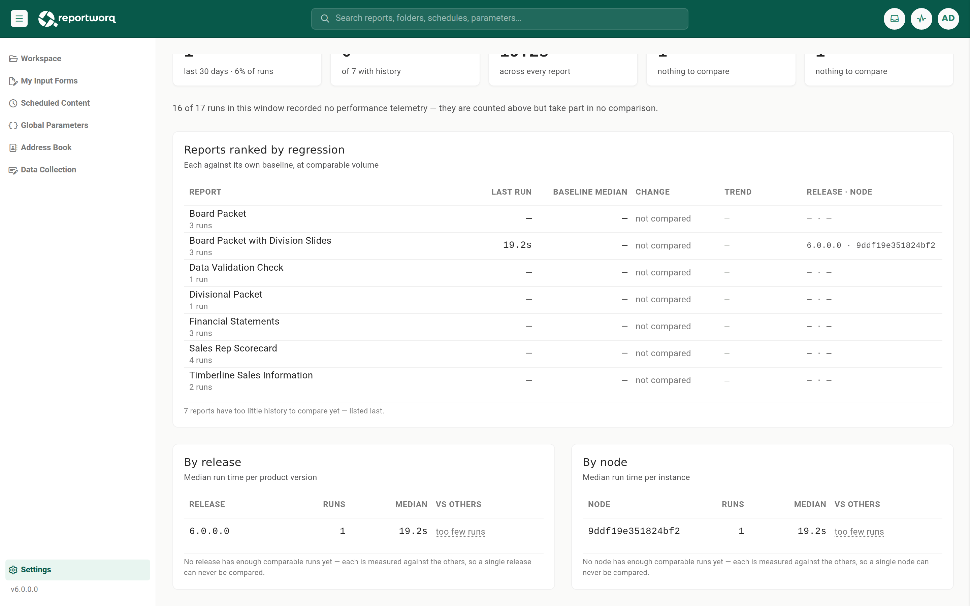Open the activity pulse icon
Screen dimensions: 970x606
tap(921, 19)
